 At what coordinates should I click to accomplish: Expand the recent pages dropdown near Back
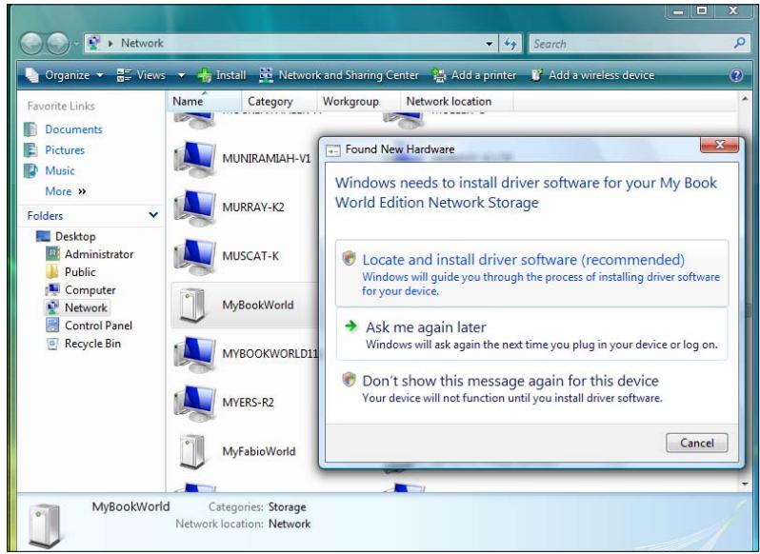pos(76,44)
